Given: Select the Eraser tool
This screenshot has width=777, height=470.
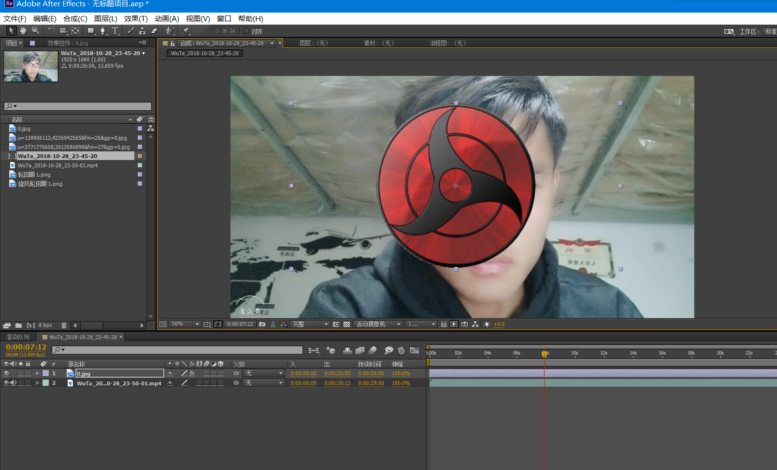Looking at the screenshot, I should pyautogui.click(x=155, y=30).
